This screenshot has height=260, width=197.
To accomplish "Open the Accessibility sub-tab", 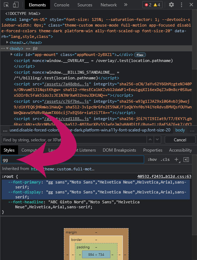I will [180, 150].
